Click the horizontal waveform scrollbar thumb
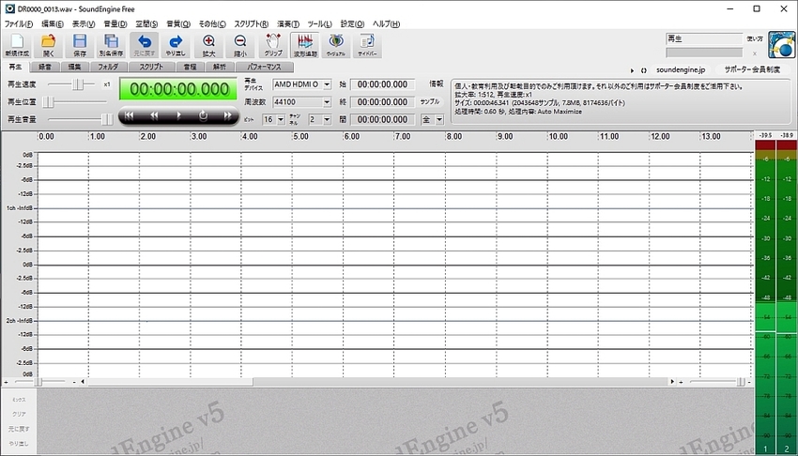Screen dimensions: 798x456 (171, 381)
